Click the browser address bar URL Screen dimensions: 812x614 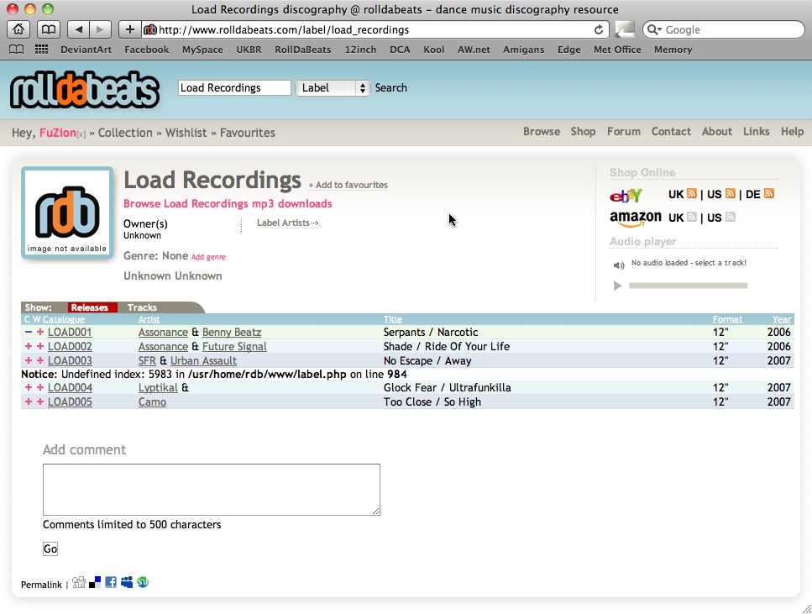click(284, 30)
